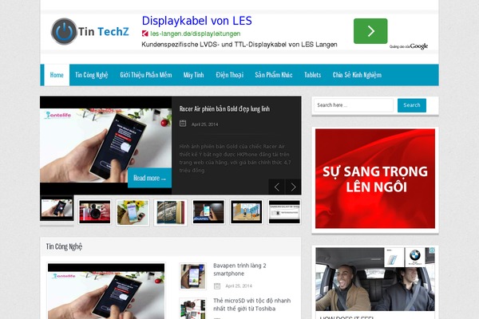
Task: Click the Read more button
Action: click(x=150, y=178)
